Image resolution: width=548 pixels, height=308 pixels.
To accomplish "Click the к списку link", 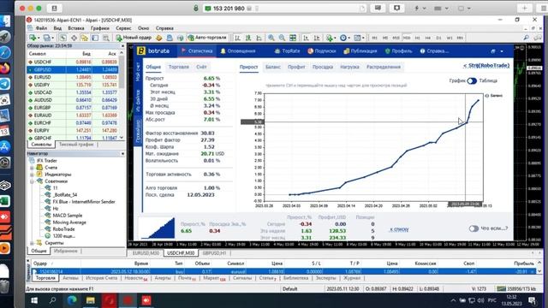I will [399, 229].
